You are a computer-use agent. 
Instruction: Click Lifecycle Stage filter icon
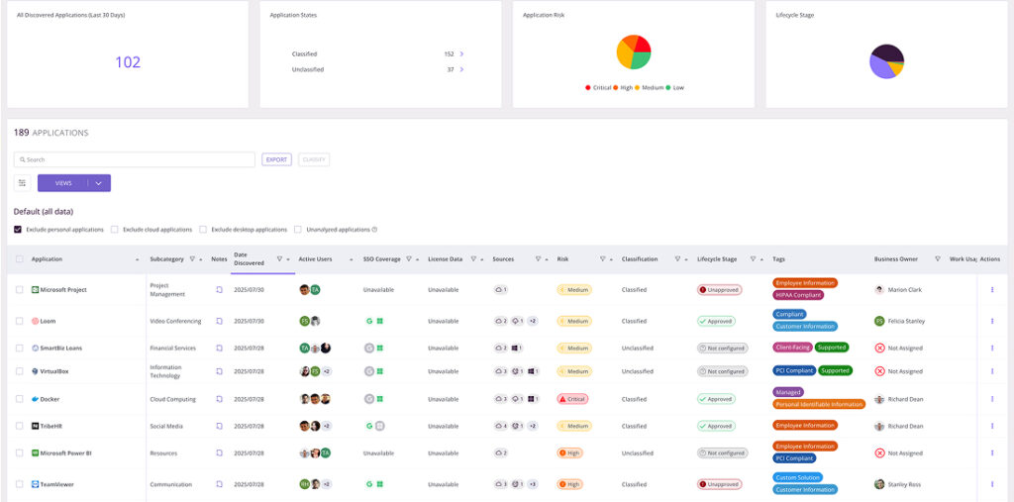click(753, 258)
